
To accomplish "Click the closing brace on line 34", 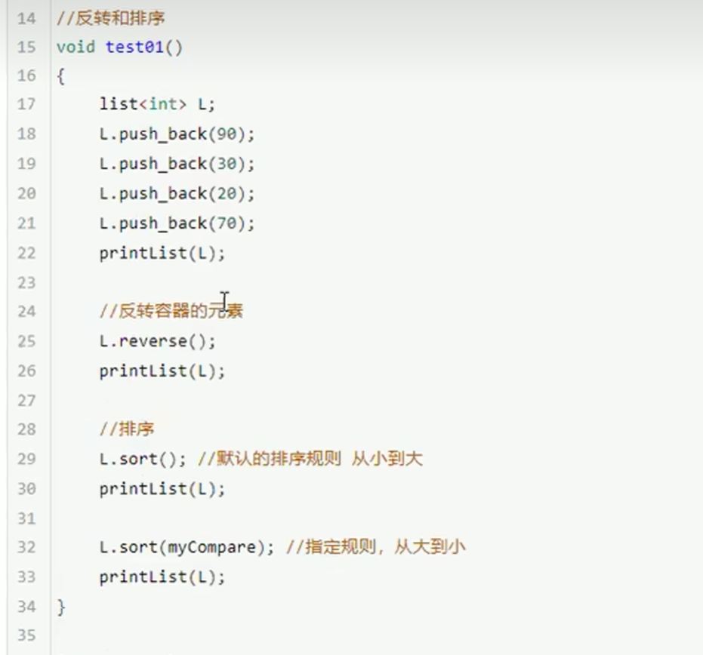I will click(61, 607).
